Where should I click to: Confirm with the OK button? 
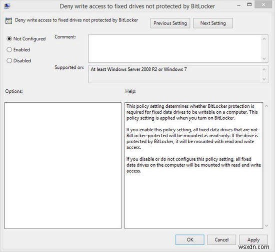click(x=190, y=240)
